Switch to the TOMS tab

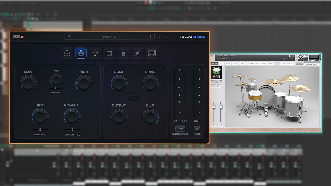(x=235, y=64)
